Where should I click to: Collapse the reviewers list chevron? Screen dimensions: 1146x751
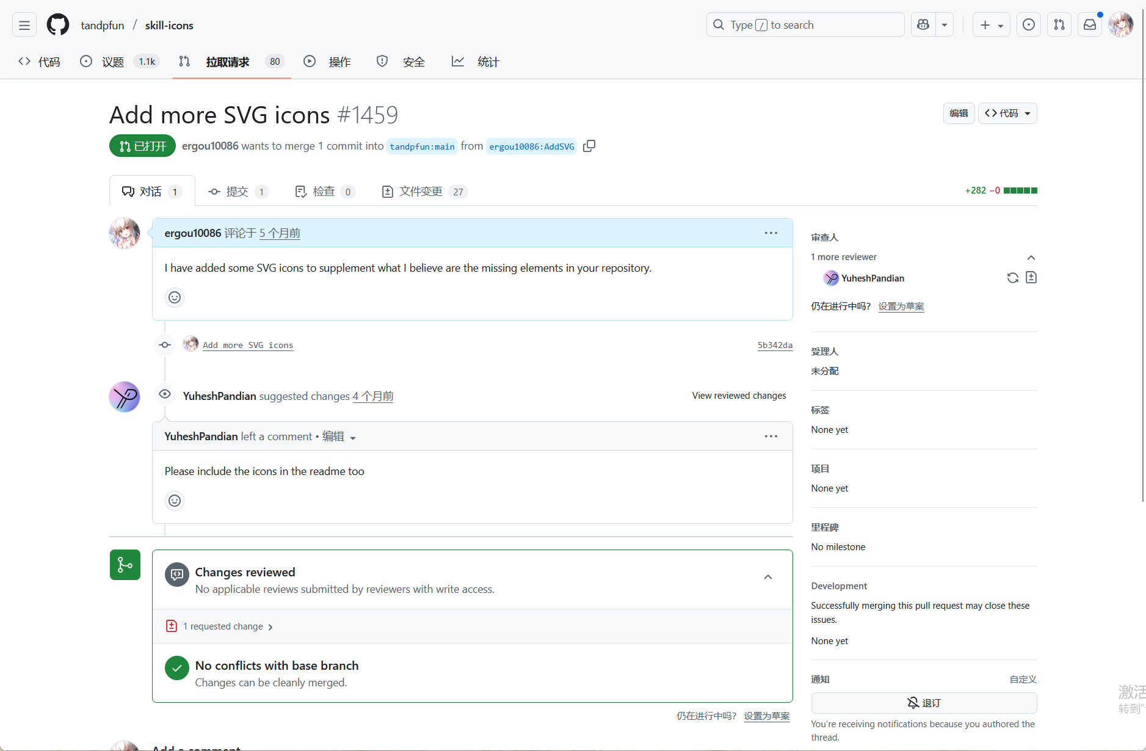pos(1031,257)
